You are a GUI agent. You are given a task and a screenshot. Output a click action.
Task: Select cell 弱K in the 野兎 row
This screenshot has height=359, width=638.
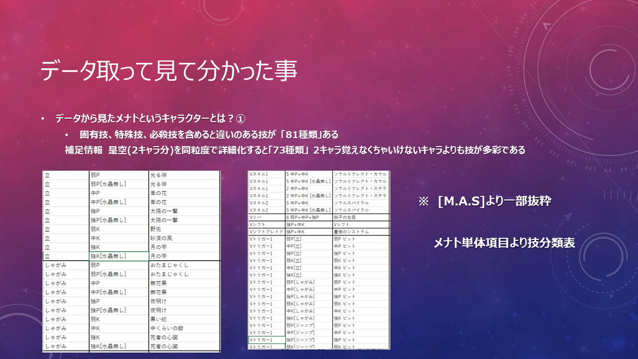tap(119, 229)
